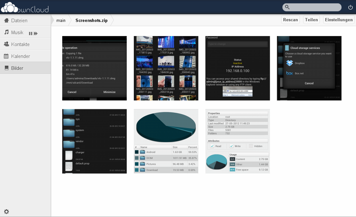Viewport: 356px width, 217px height.
Task: Open the Cloud storage services thumbnail
Action: click(309, 68)
